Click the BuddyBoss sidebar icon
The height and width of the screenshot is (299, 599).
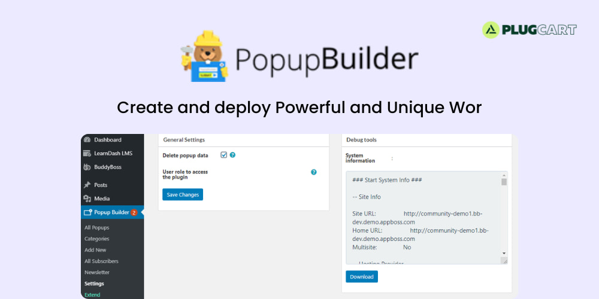[x=87, y=167]
